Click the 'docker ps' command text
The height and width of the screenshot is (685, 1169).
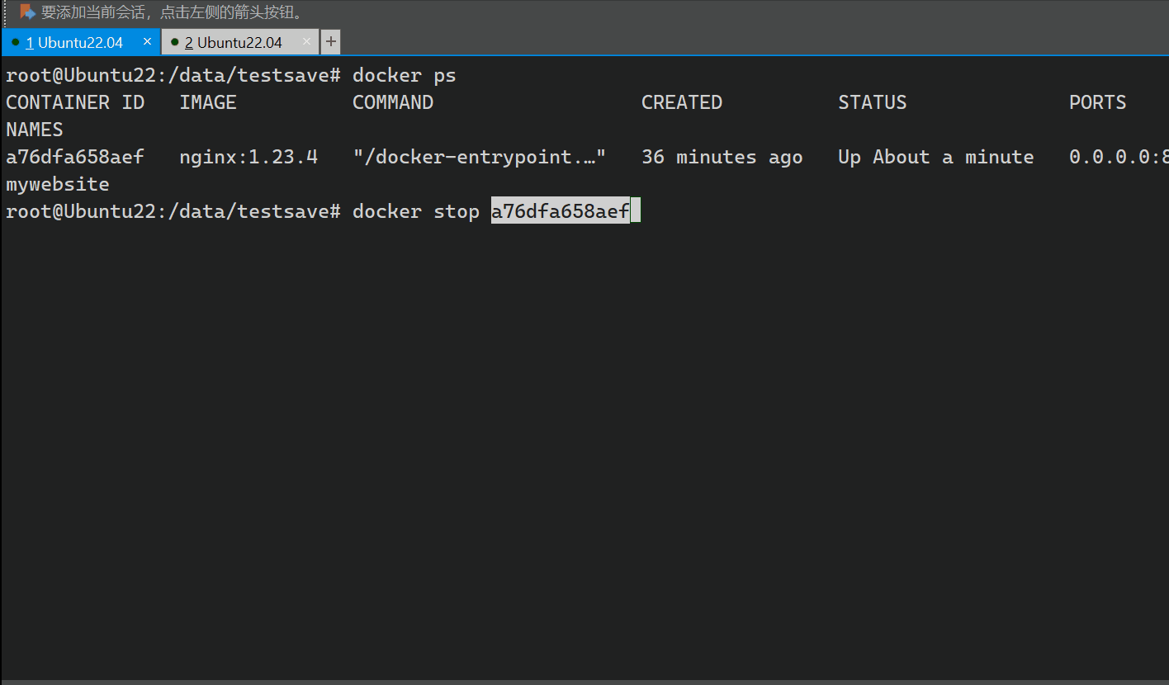tap(405, 75)
